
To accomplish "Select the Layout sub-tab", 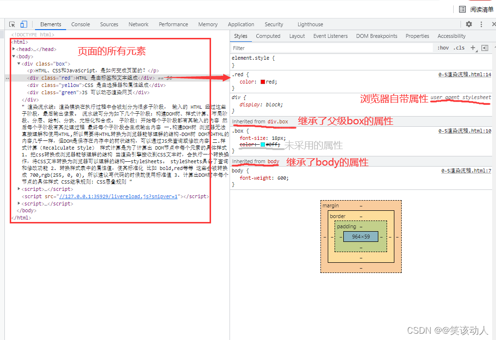I will coord(297,36).
